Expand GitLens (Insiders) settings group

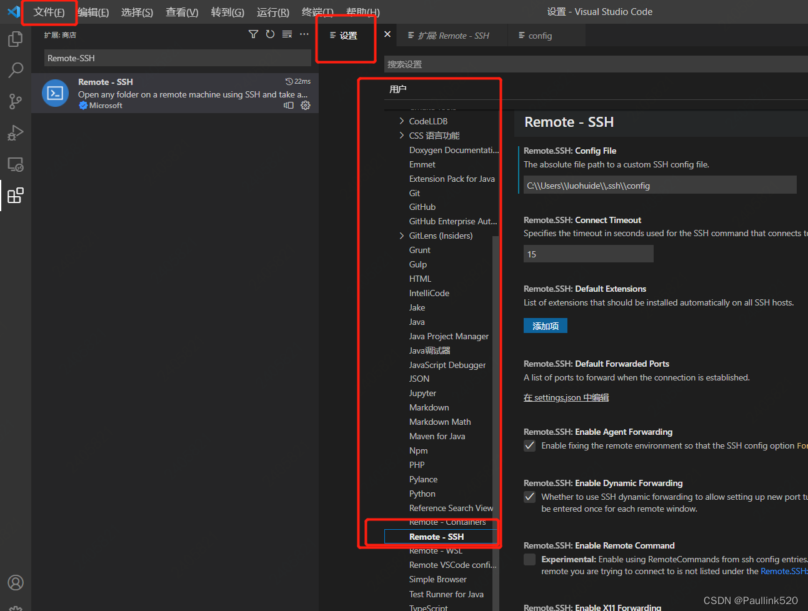click(401, 236)
